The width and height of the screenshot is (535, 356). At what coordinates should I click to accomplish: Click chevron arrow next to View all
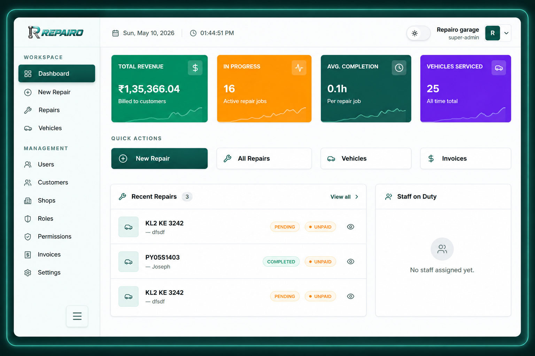click(x=357, y=197)
